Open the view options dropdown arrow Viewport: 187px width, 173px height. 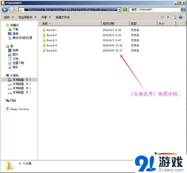pos(168,17)
